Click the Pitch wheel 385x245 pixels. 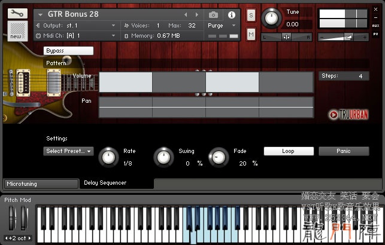point(13,218)
